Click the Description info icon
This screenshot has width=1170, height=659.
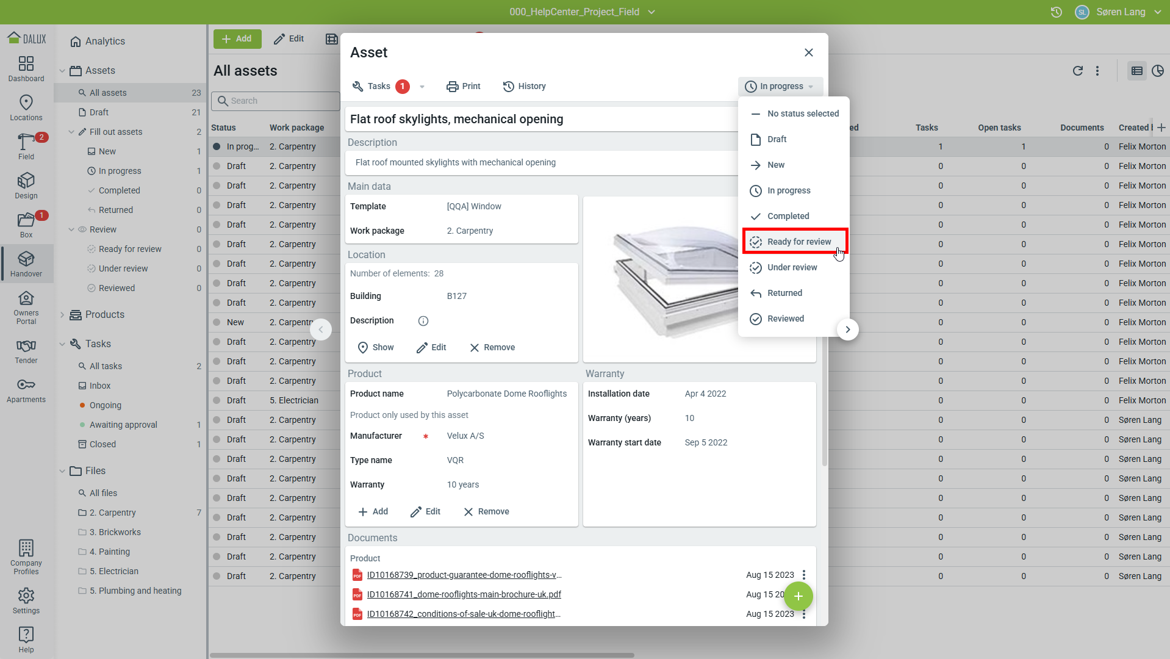(x=423, y=321)
